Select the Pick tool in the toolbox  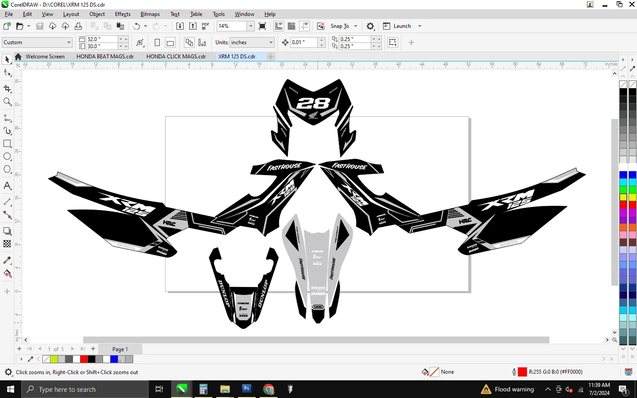pyautogui.click(x=7, y=59)
